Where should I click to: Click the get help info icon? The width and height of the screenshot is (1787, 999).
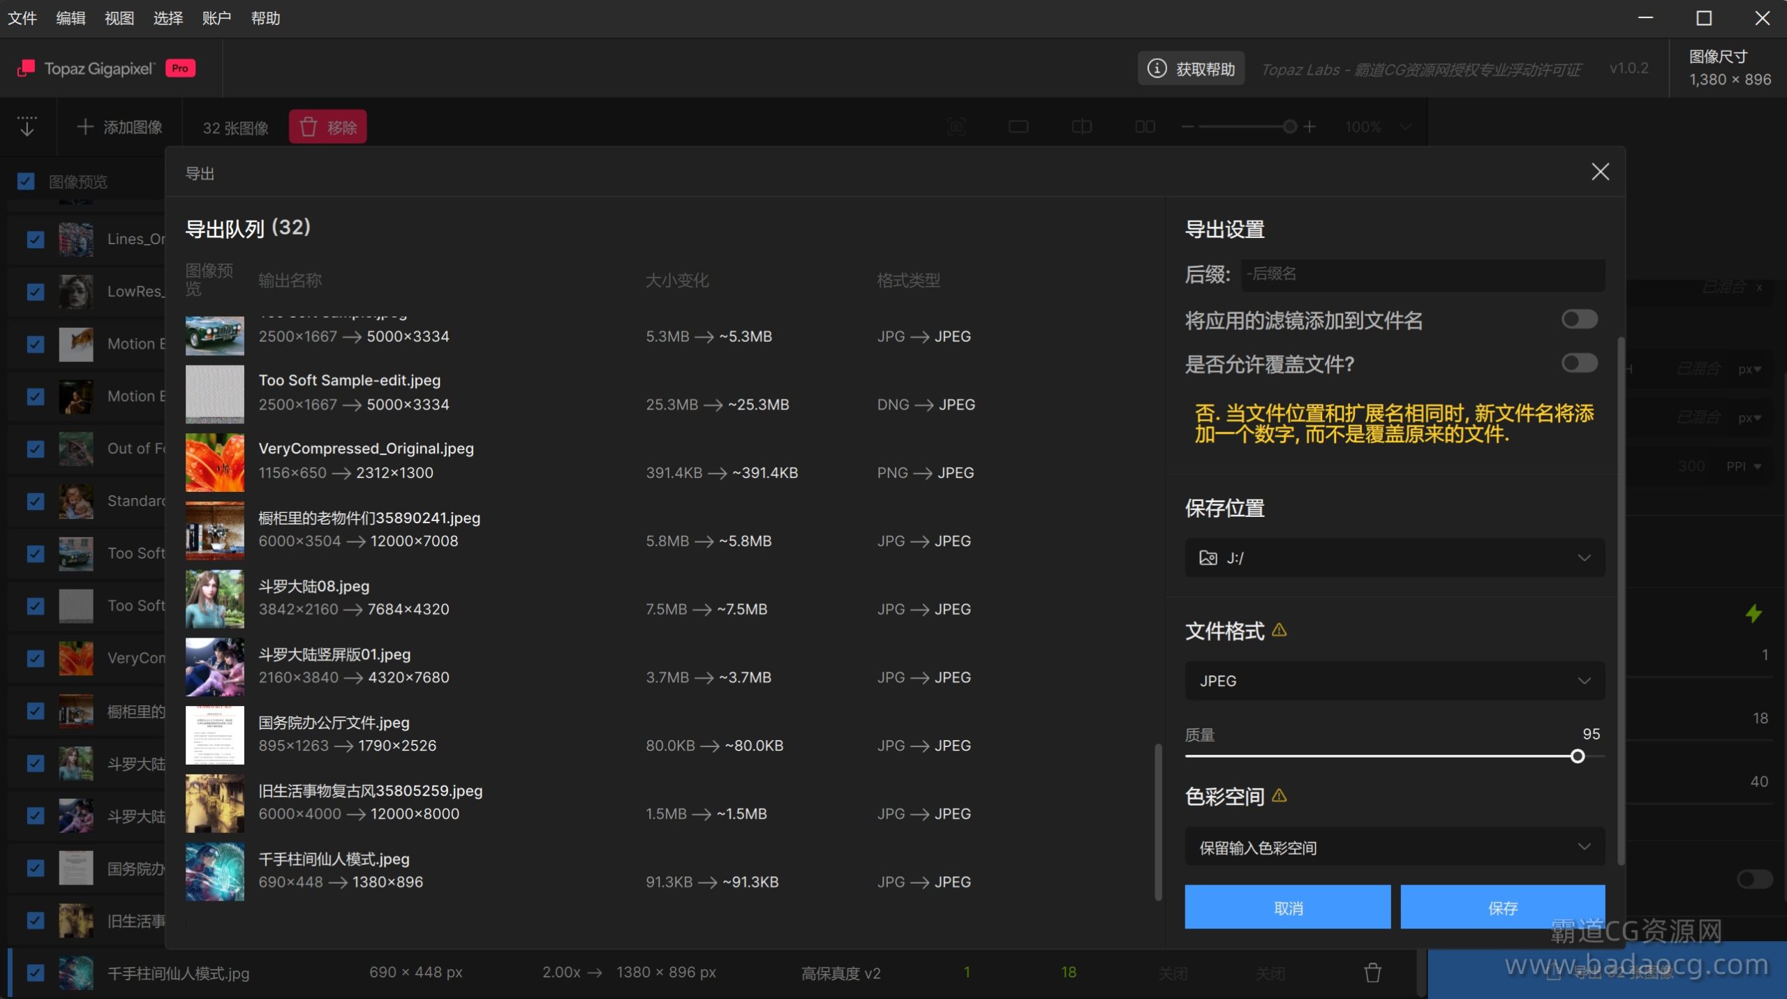(1157, 68)
